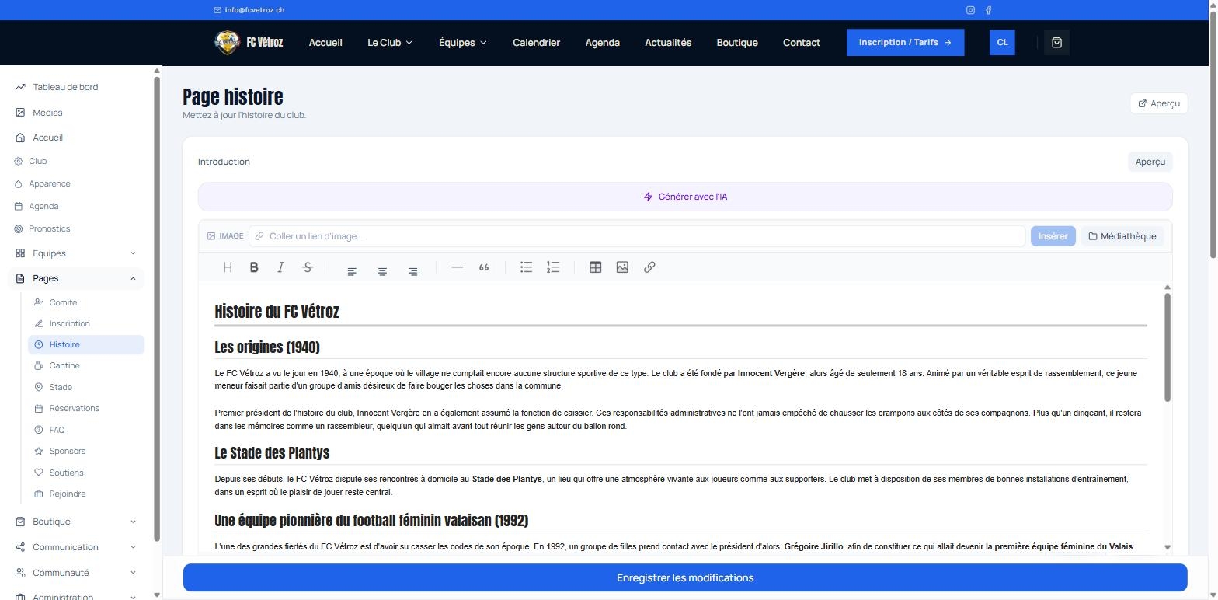Toggle bold formatting in editor toolbar
This screenshot has height=600, width=1218.
254,267
